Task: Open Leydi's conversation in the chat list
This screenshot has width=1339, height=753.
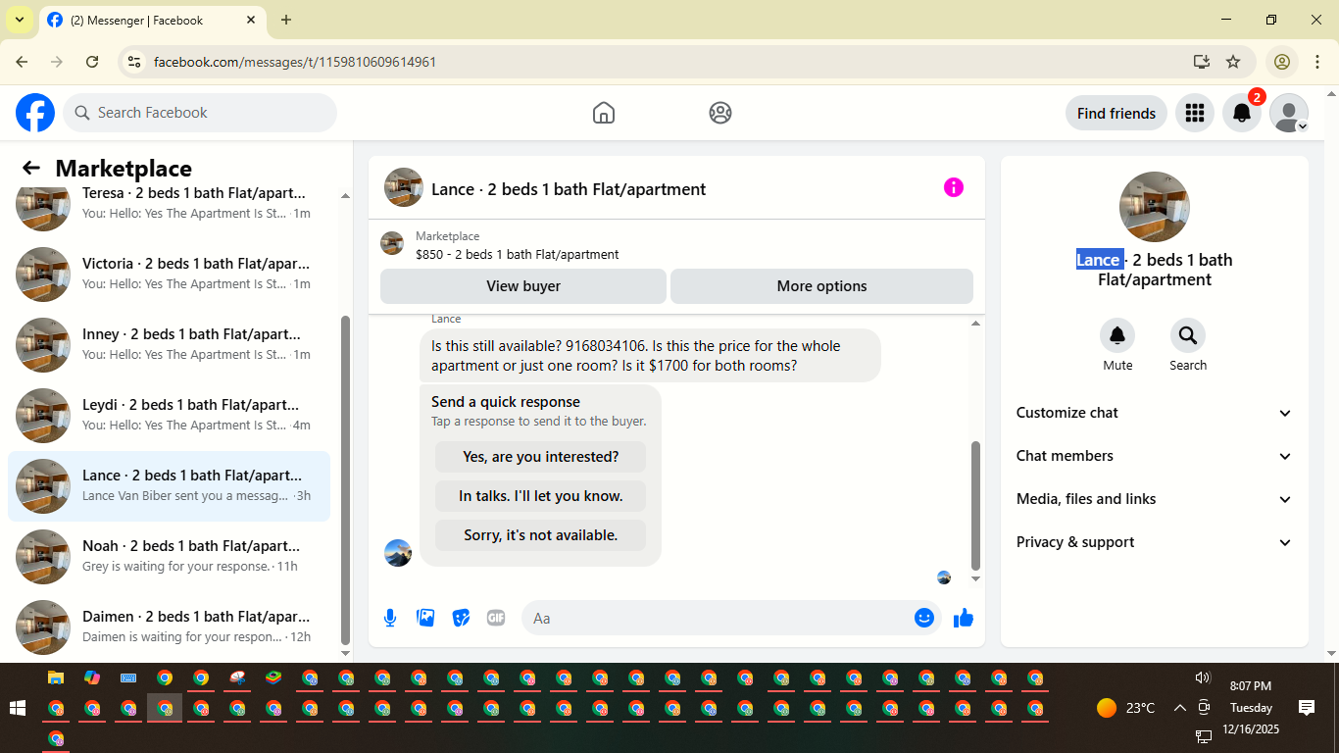Action: point(169,416)
